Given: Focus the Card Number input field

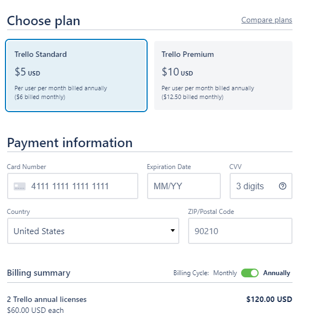Looking at the screenshot, I should tap(73, 186).
